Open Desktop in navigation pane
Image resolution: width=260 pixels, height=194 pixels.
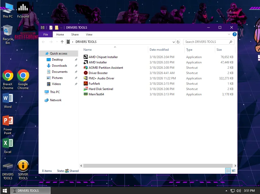point(57,60)
